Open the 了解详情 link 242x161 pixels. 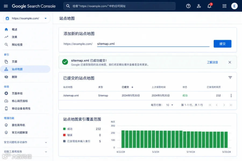click(x=212, y=62)
